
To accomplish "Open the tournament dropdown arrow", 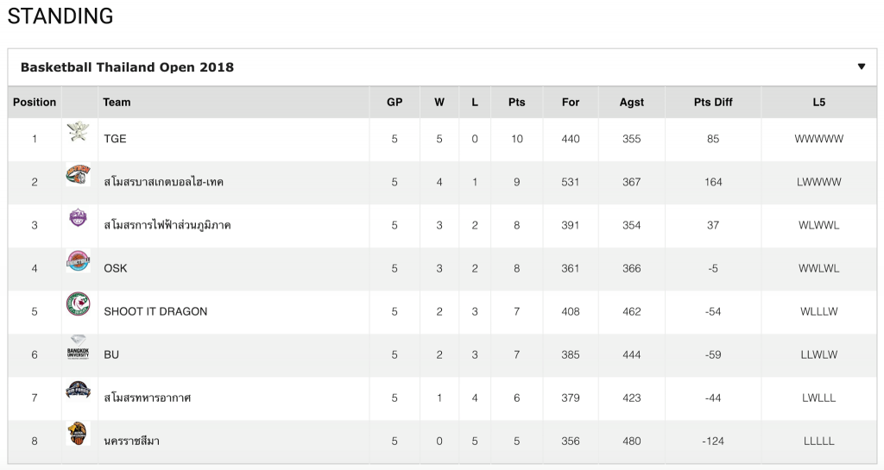I will pos(861,67).
